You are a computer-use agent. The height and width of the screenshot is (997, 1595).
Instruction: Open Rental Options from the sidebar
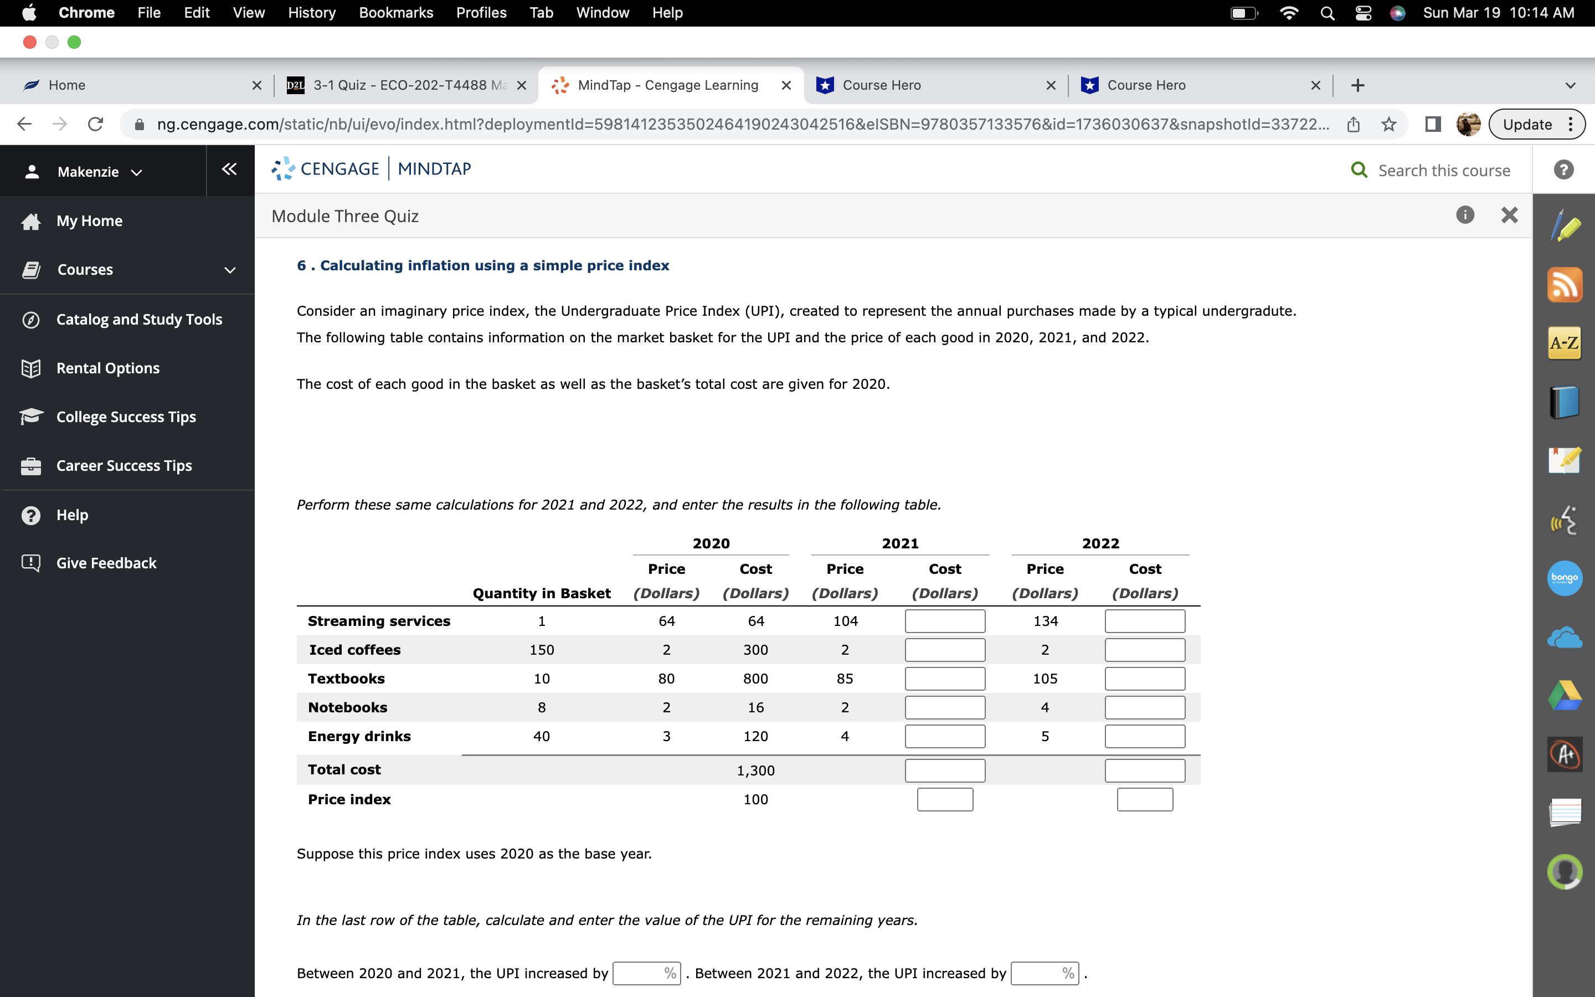click(107, 368)
